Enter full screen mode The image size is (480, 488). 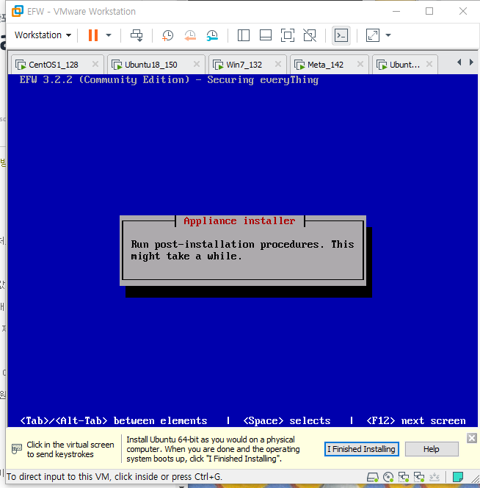(x=288, y=35)
